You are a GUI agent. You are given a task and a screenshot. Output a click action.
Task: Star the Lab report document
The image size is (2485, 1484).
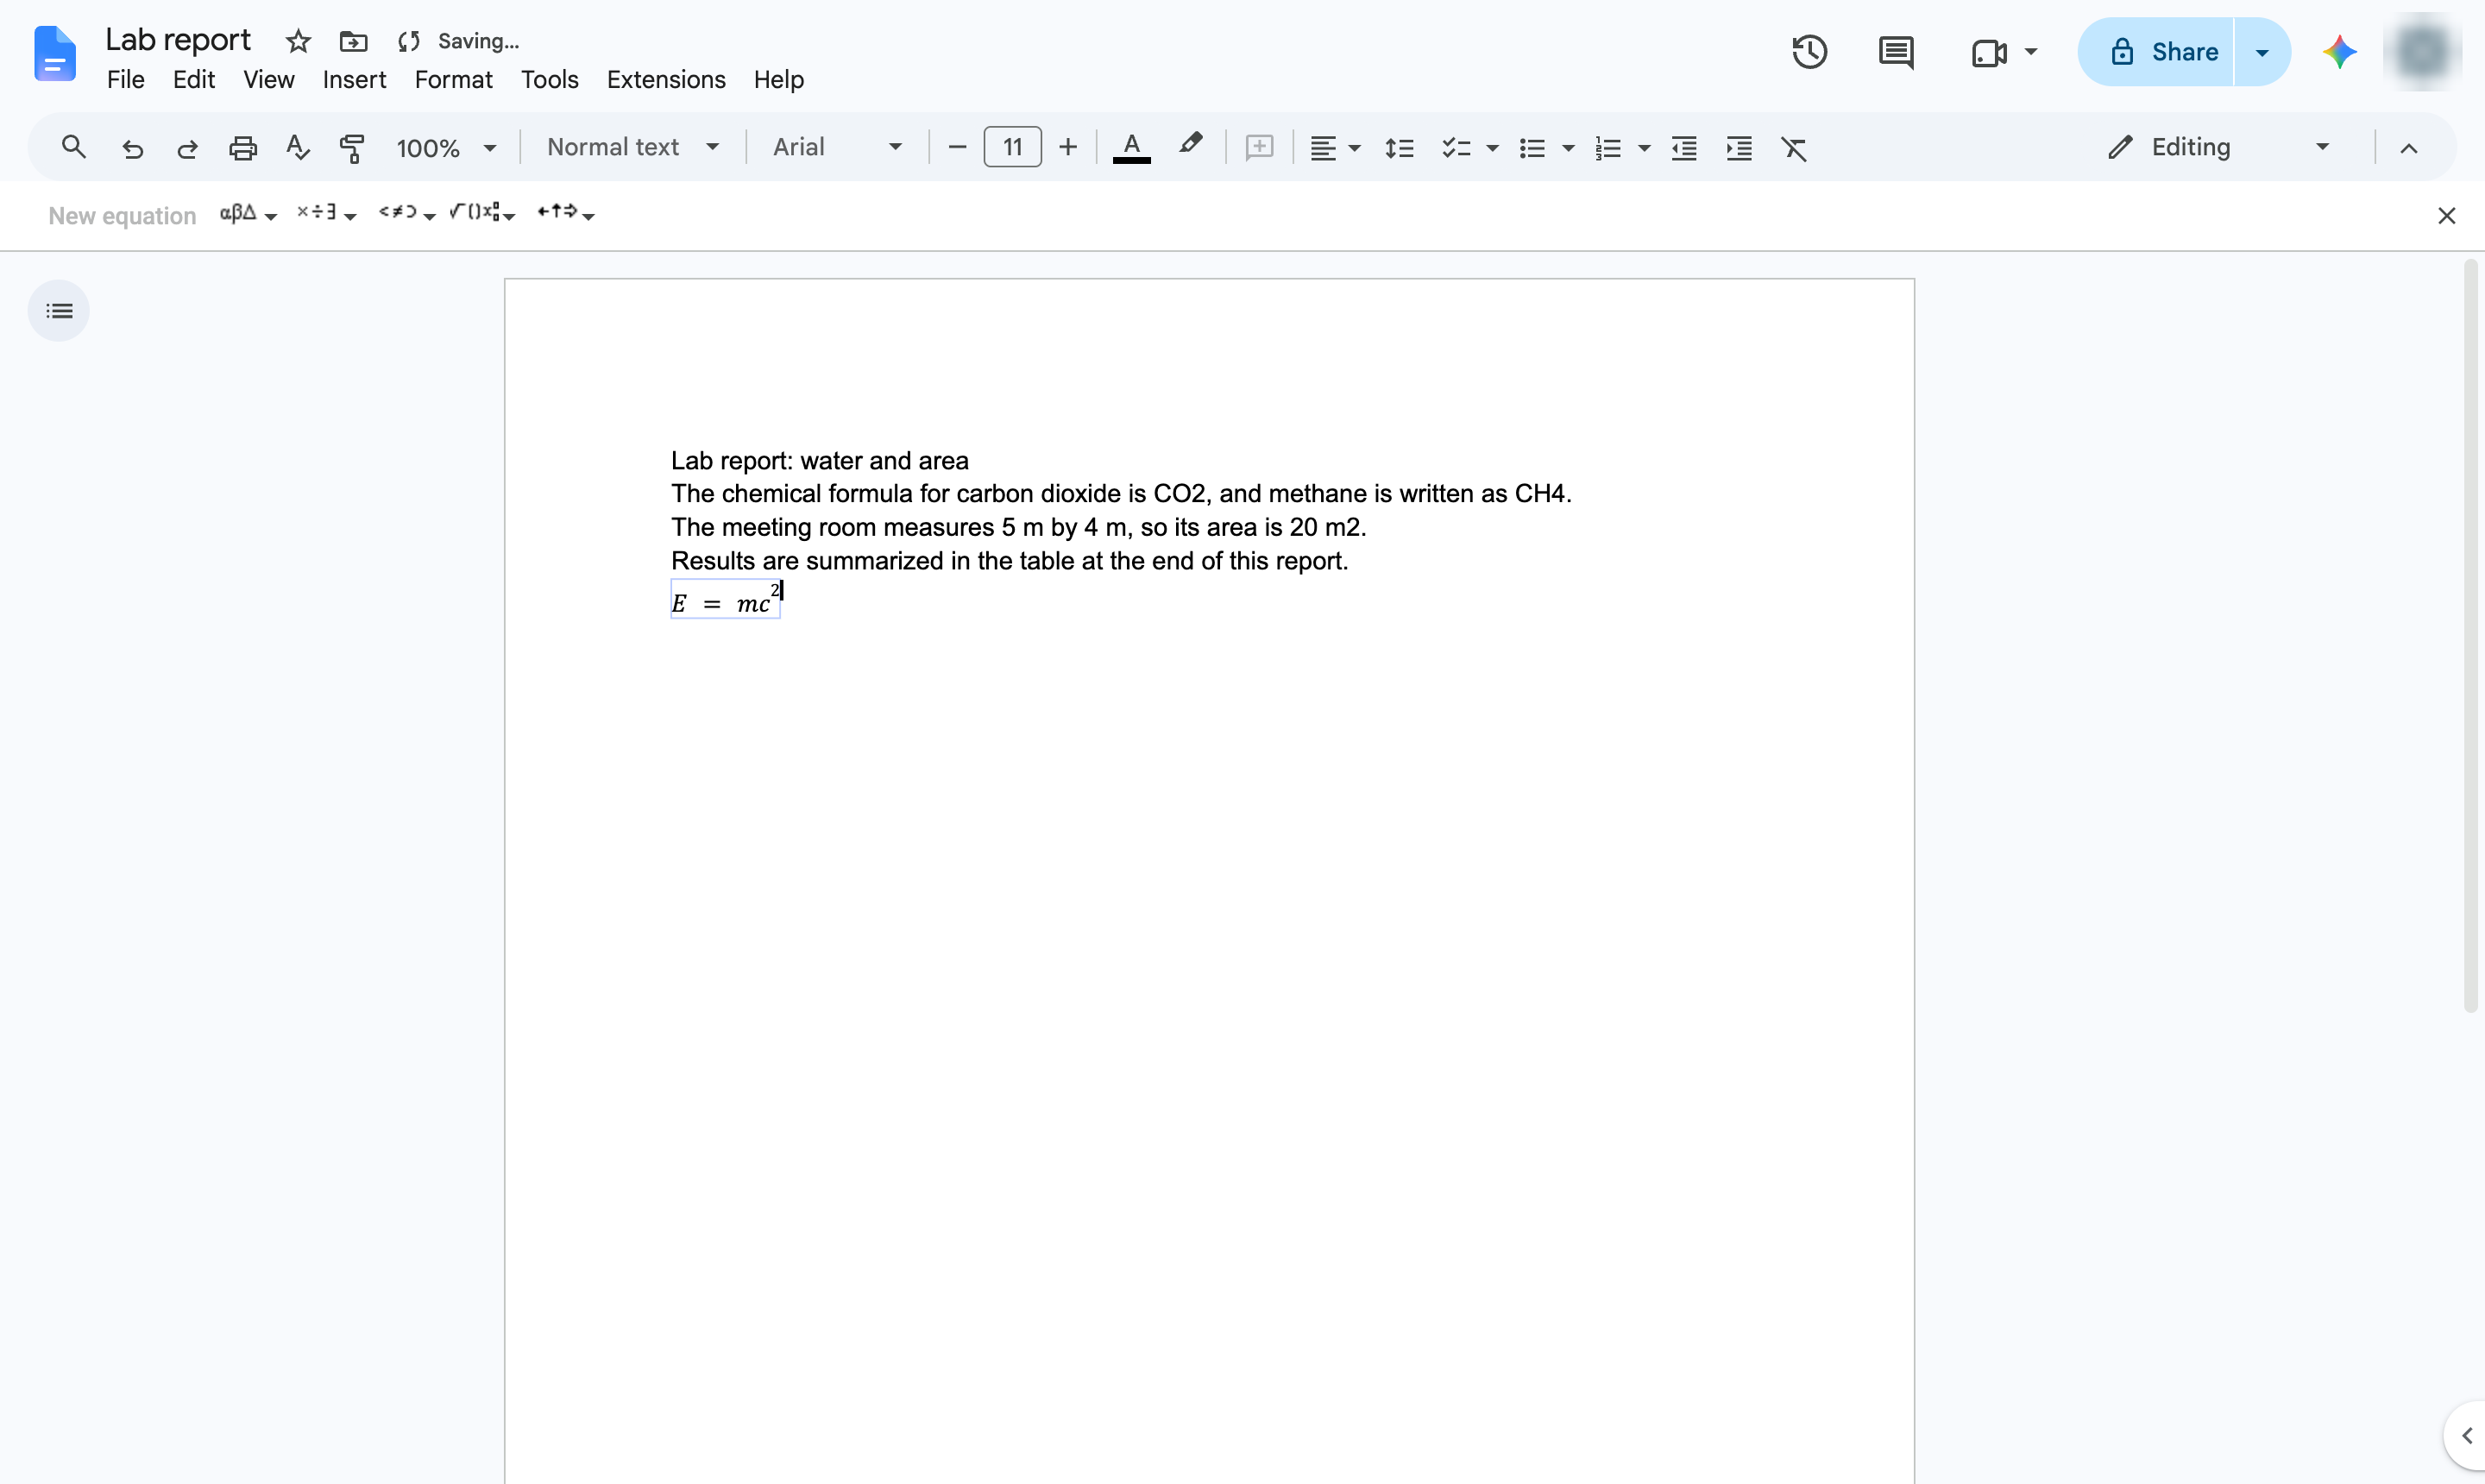pos(298,41)
